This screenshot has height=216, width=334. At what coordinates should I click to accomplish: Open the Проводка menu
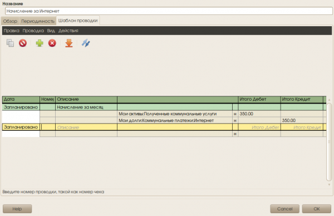tap(33, 31)
